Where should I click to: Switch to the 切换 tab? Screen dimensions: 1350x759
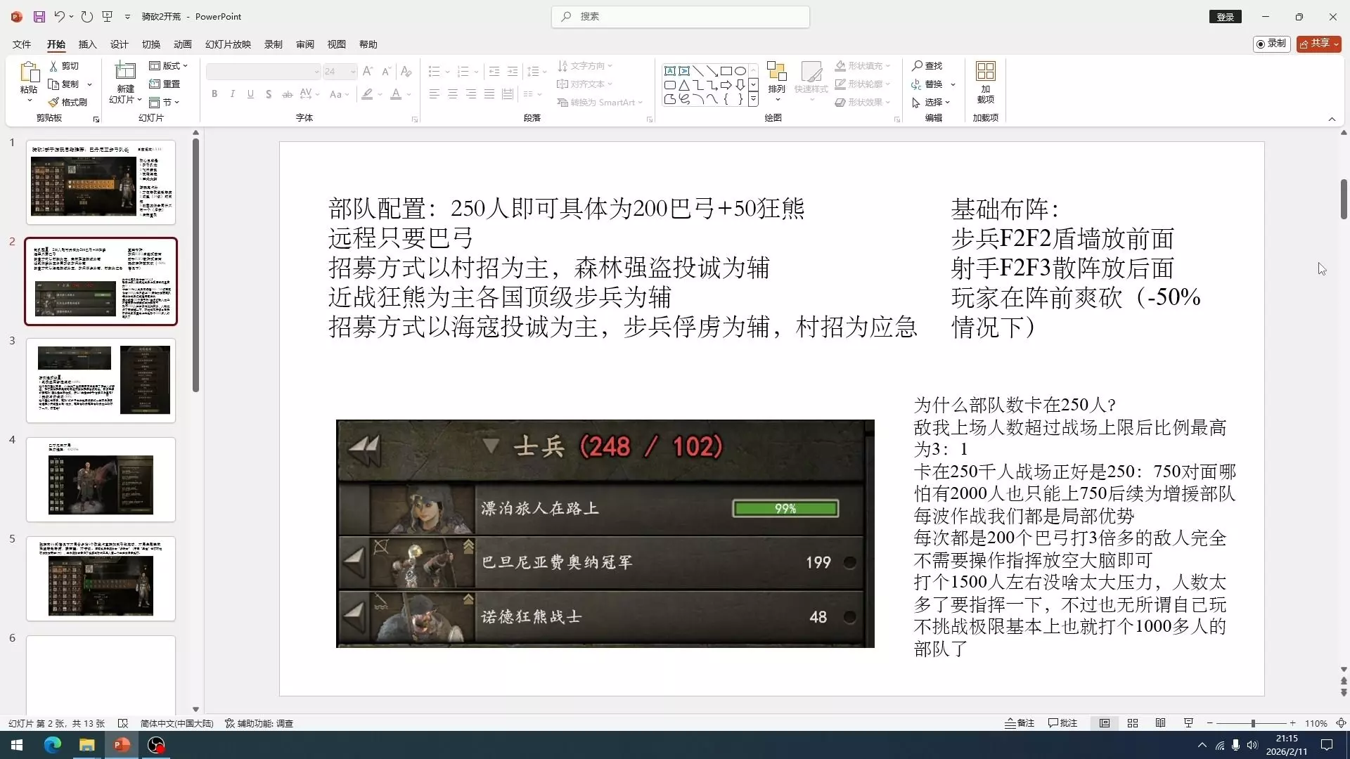pos(151,44)
